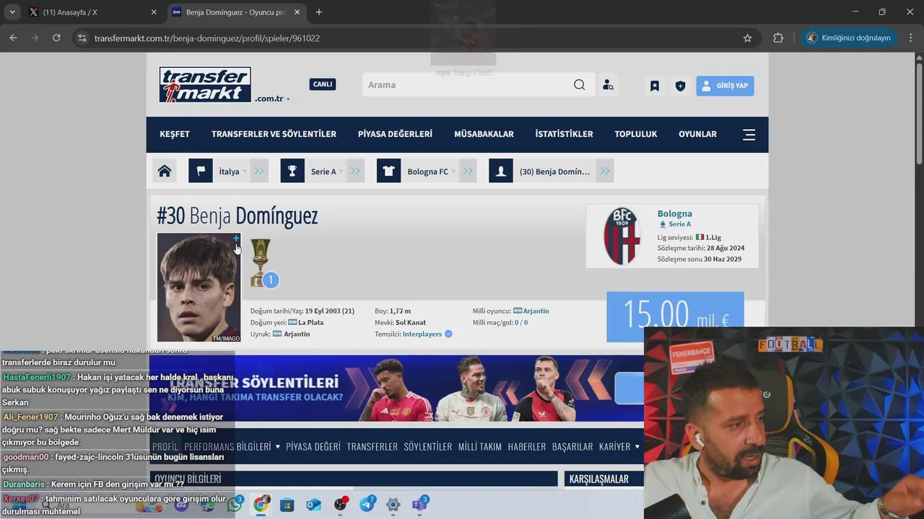Open the advanced person search icon

(608, 85)
